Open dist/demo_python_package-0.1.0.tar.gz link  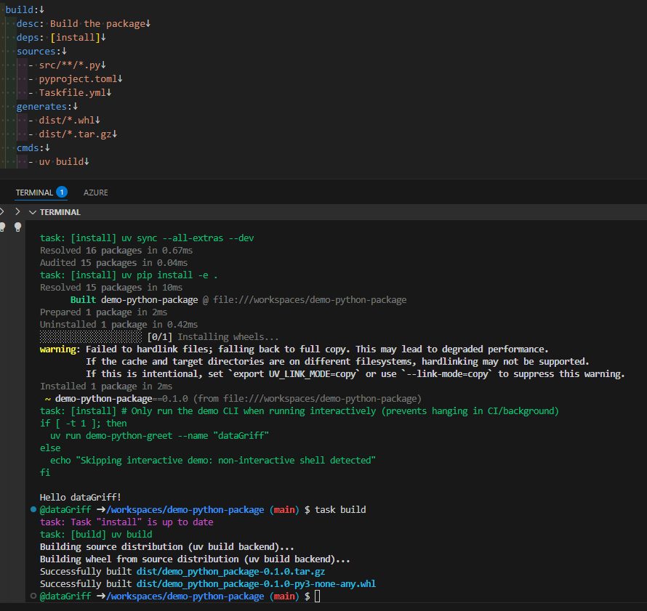pos(230,572)
